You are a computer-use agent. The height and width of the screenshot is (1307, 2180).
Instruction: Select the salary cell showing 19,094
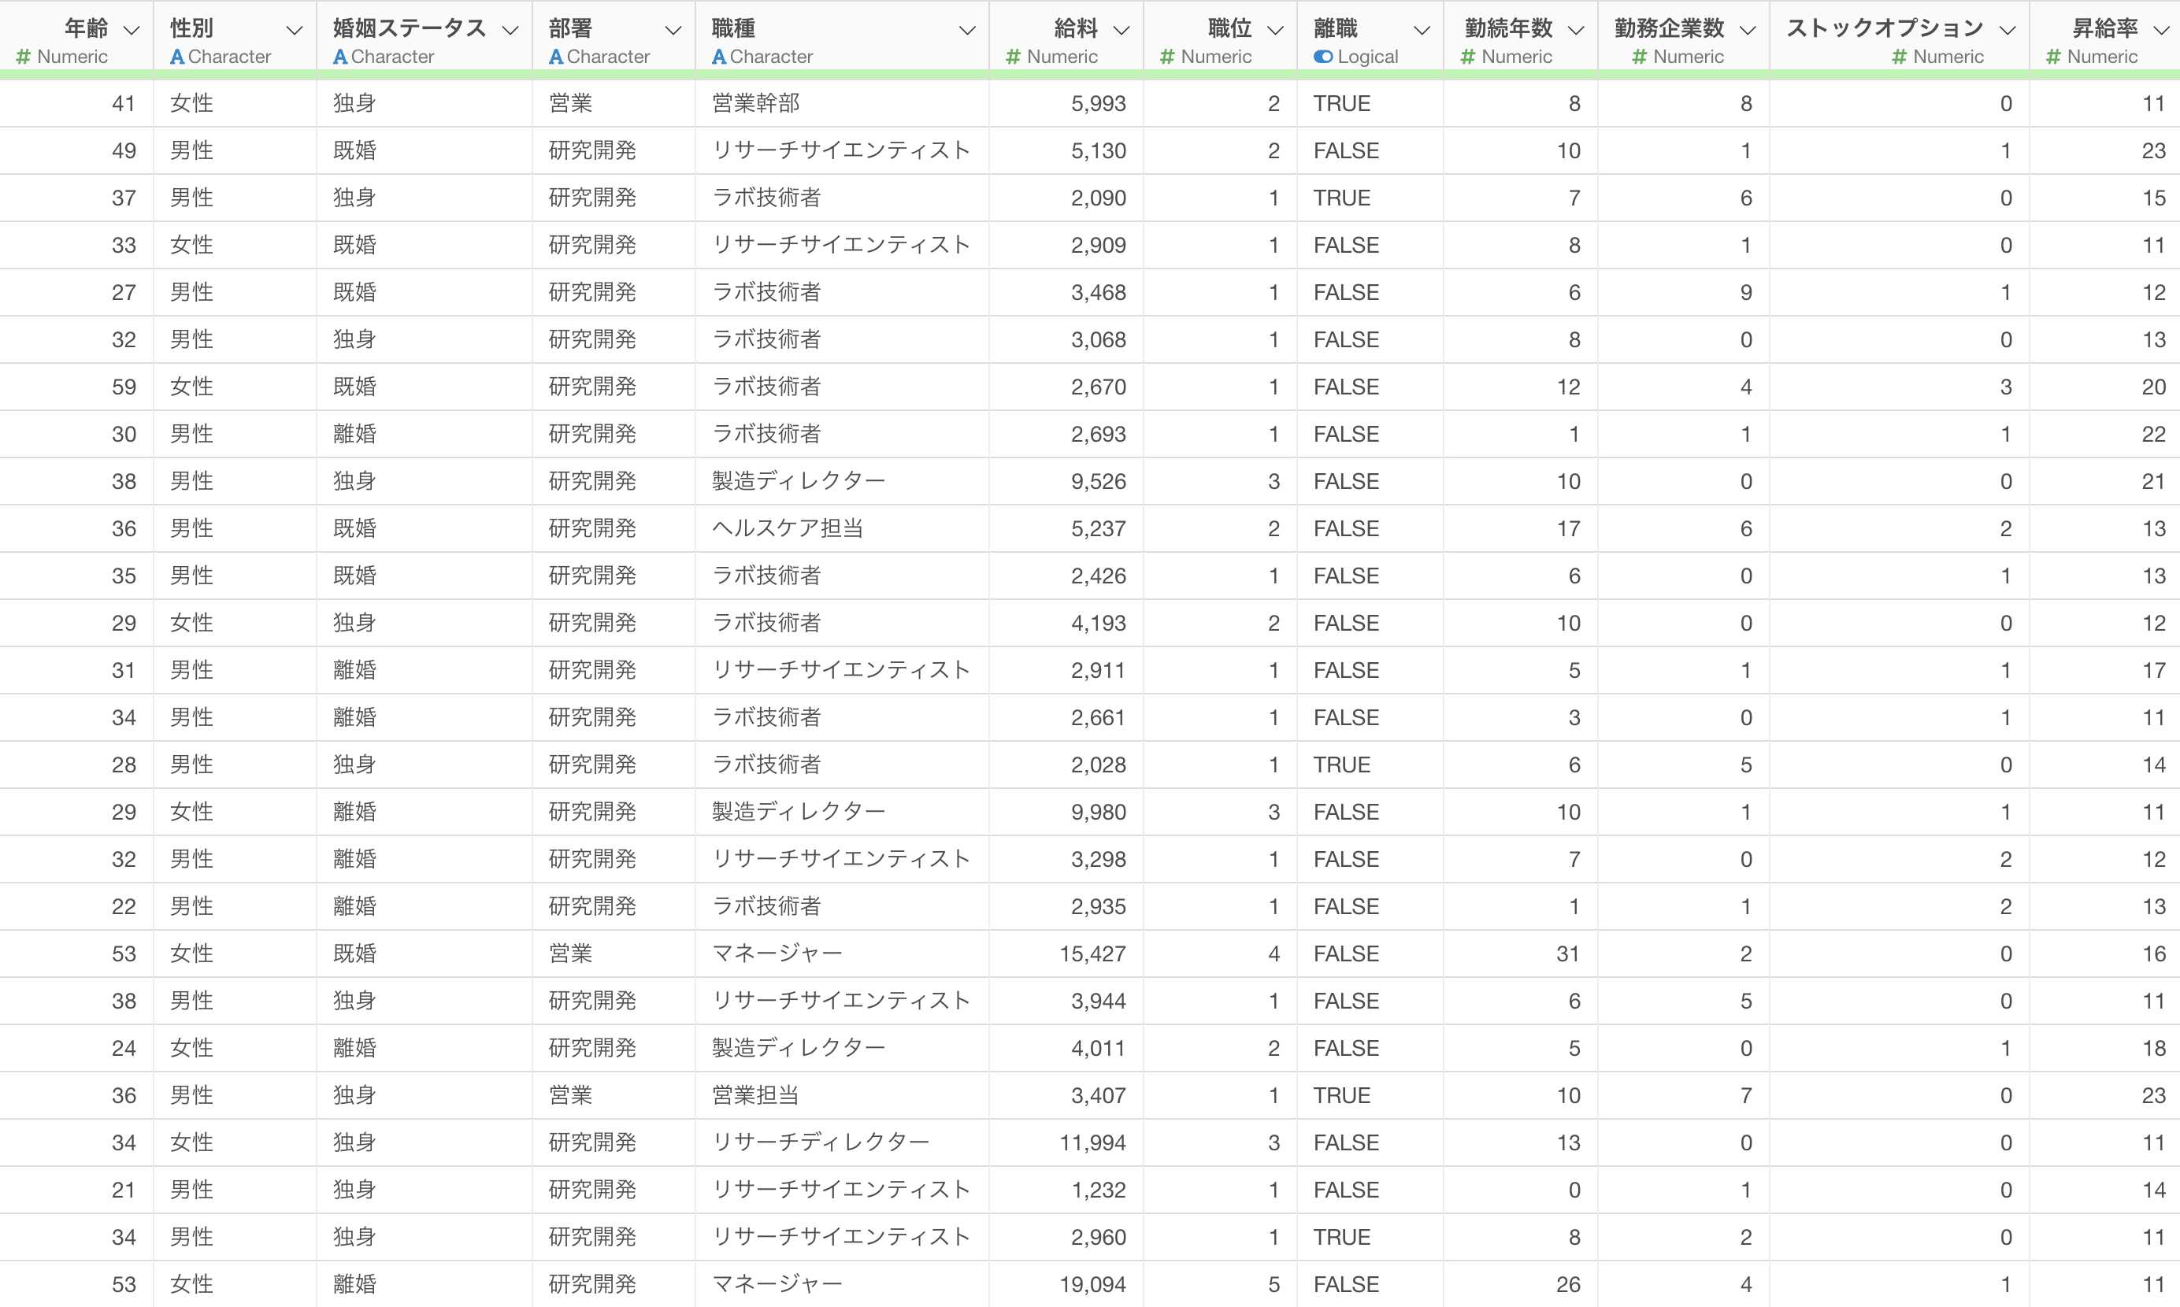1092,1284
